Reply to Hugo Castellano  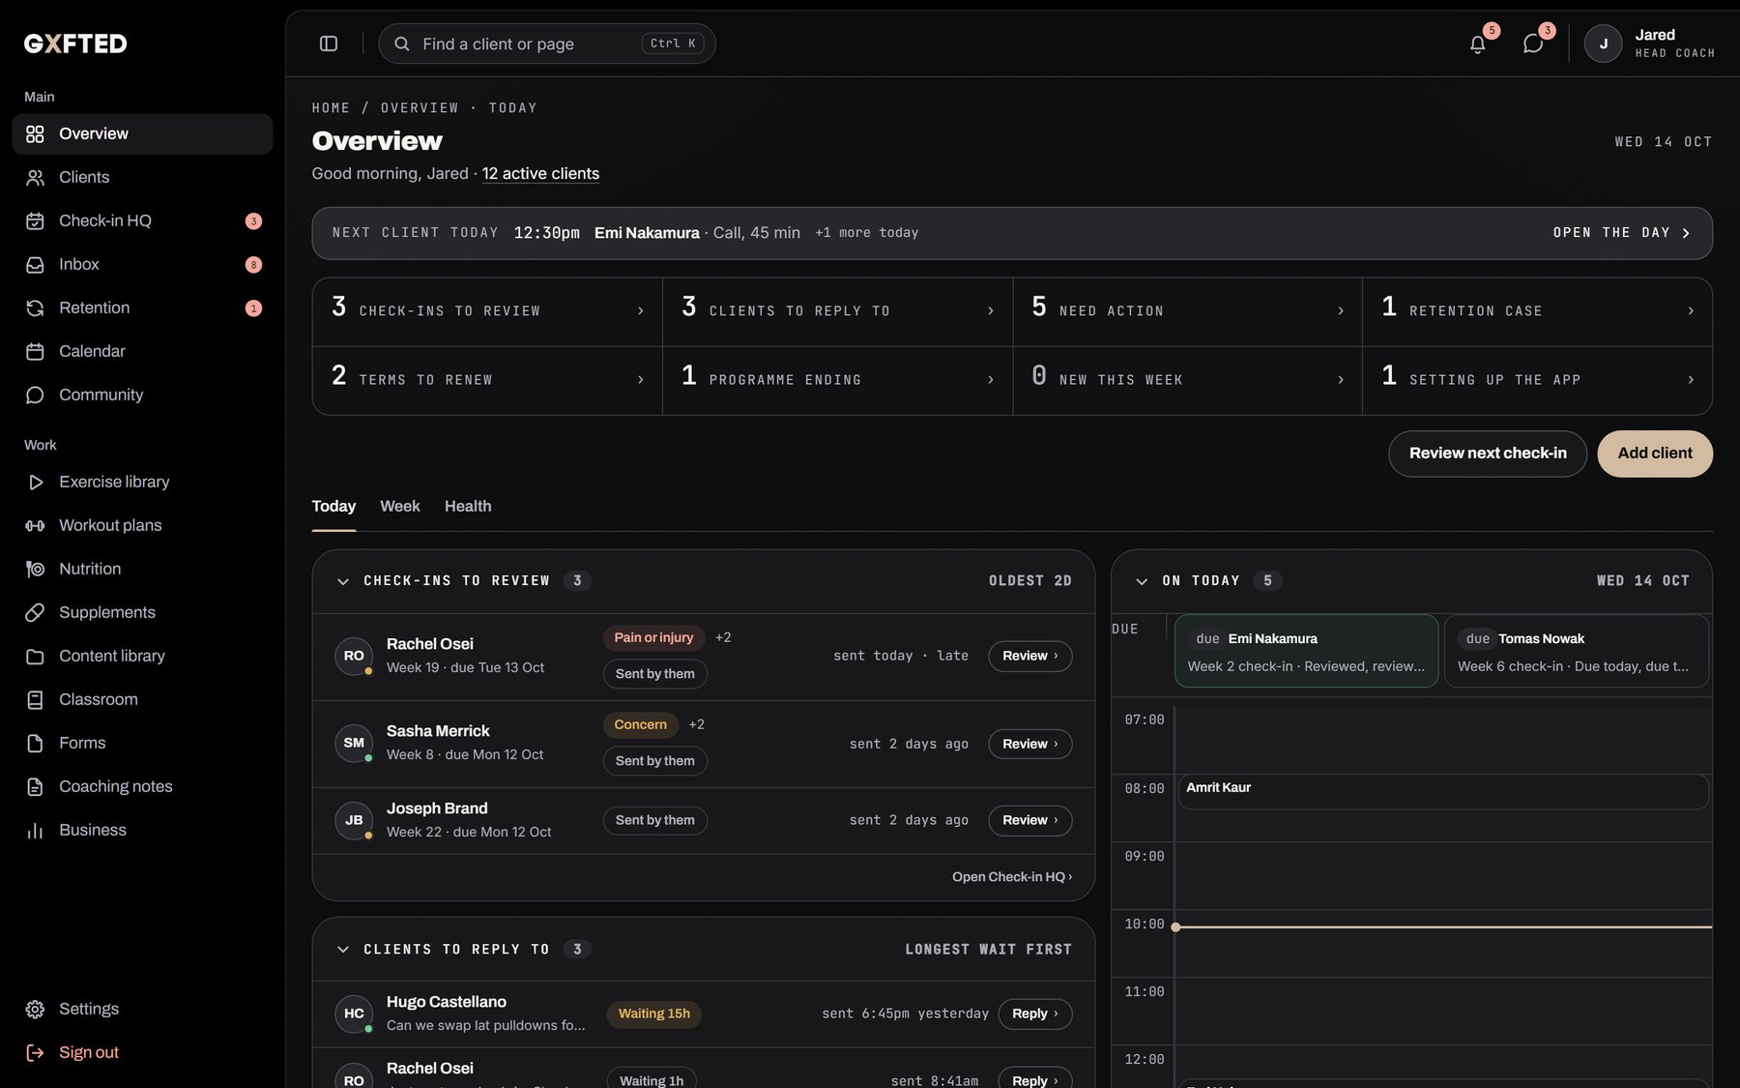[1034, 1014]
